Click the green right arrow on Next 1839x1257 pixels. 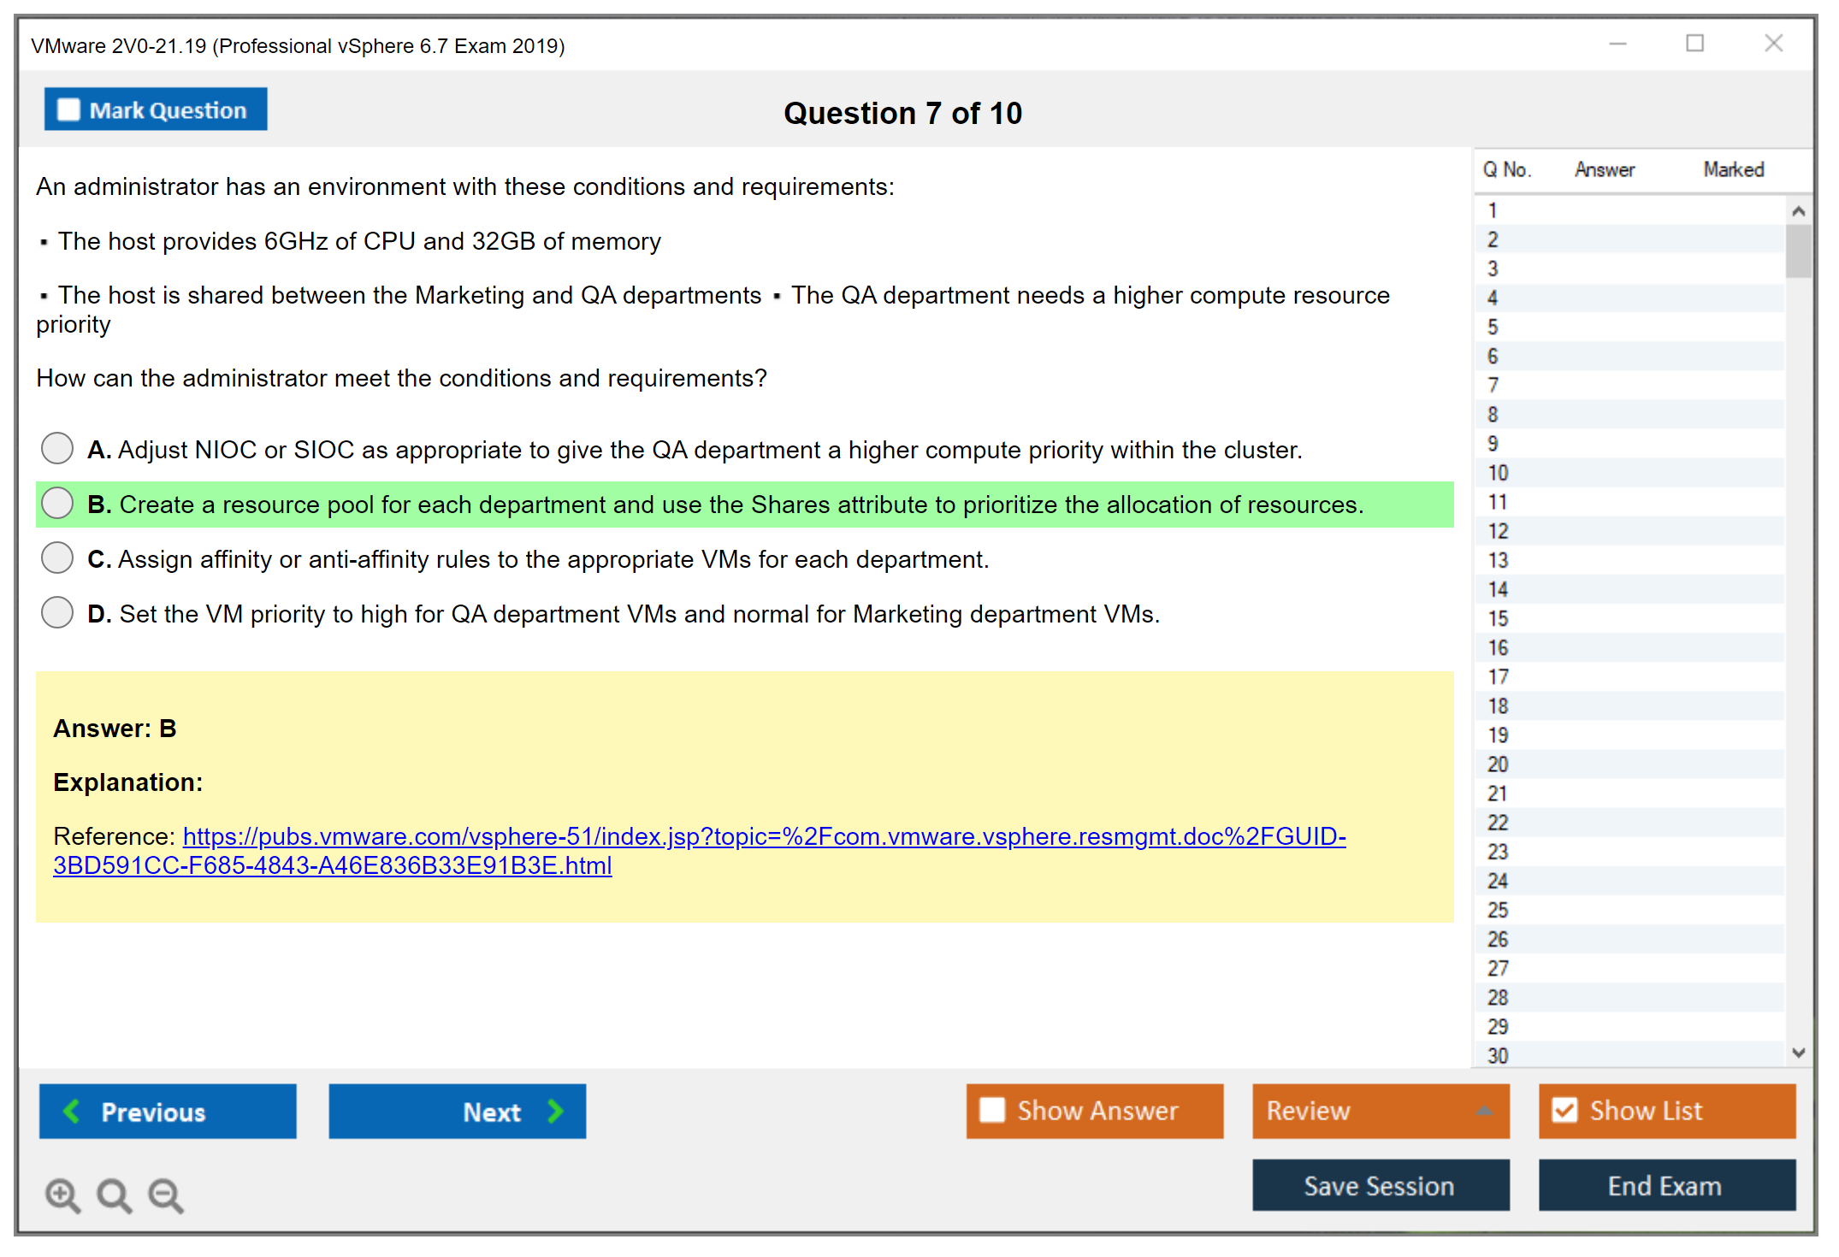pyautogui.click(x=555, y=1111)
